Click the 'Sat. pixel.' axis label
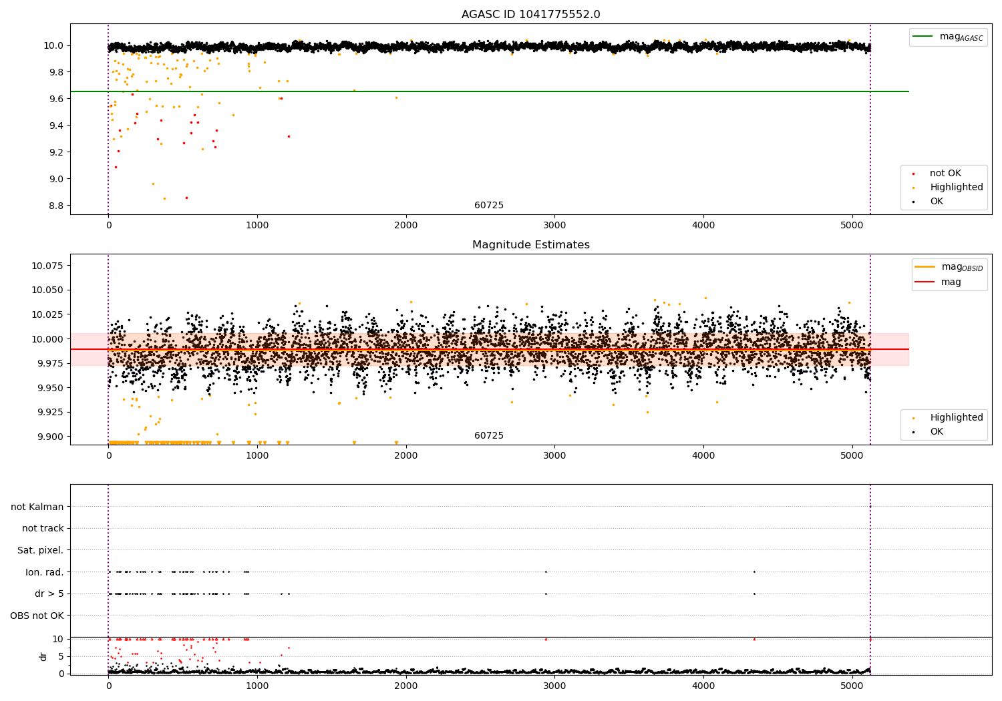 [40, 551]
